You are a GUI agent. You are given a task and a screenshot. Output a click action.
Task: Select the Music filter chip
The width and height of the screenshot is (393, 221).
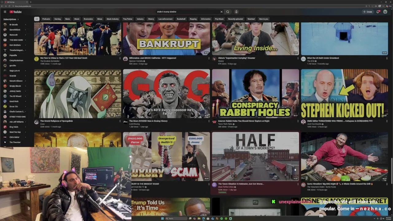click(x=77, y=19)
